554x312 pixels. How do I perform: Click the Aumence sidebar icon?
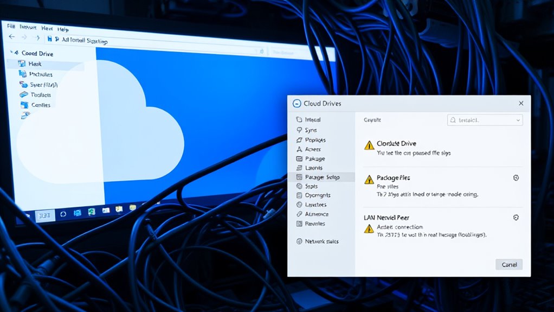pos(299,214)
